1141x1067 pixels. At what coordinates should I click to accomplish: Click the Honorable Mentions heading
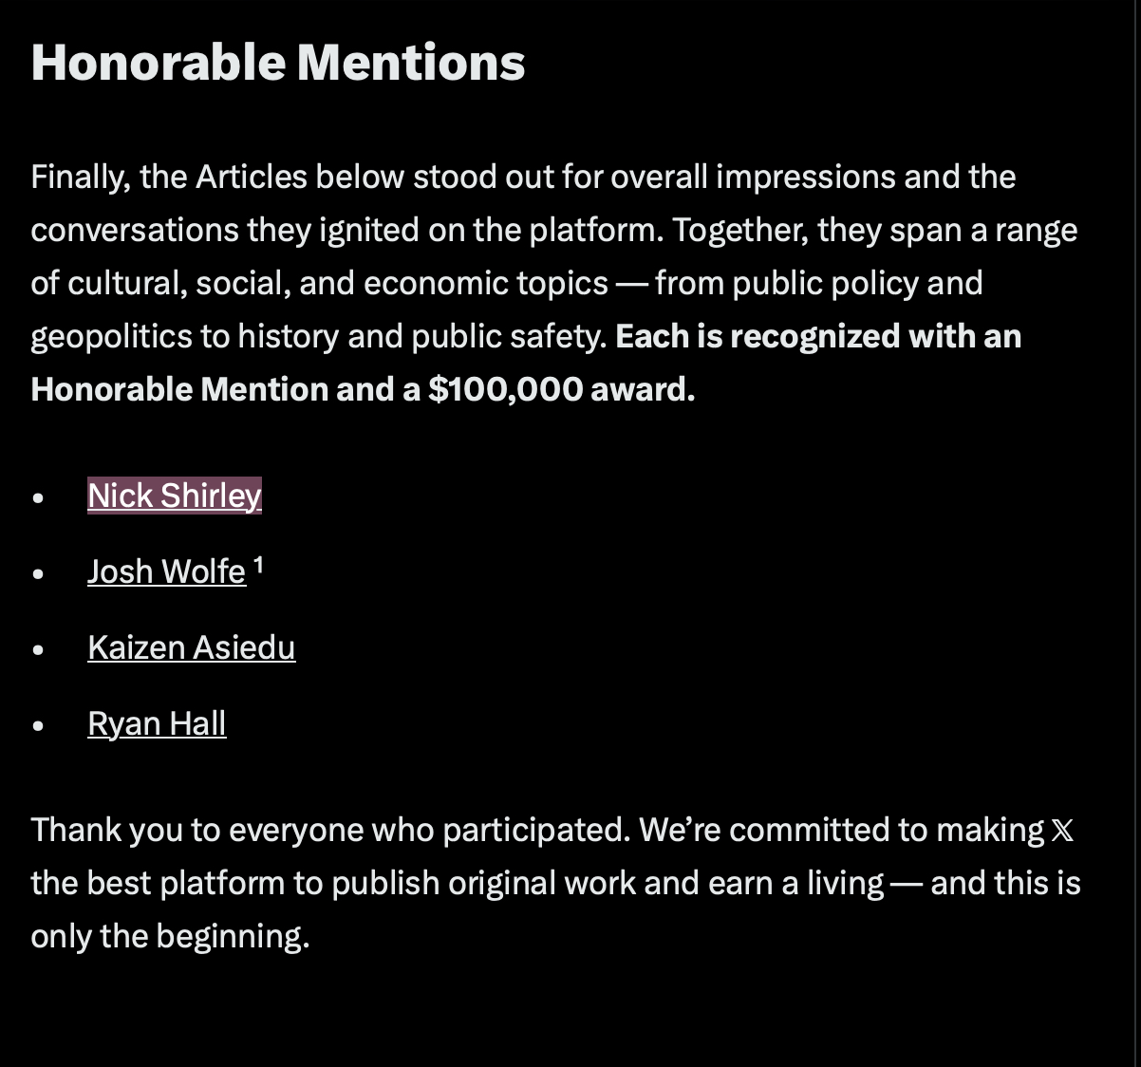[x=277, y=63]
